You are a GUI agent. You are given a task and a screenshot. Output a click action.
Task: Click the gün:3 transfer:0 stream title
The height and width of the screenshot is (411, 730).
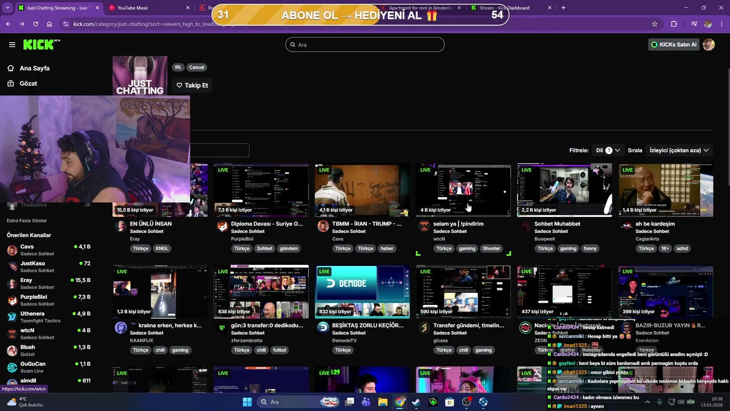267,325
